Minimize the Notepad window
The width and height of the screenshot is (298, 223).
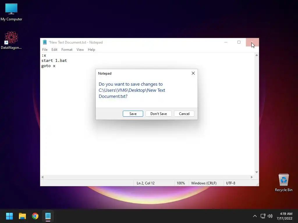tap(226, 42)
